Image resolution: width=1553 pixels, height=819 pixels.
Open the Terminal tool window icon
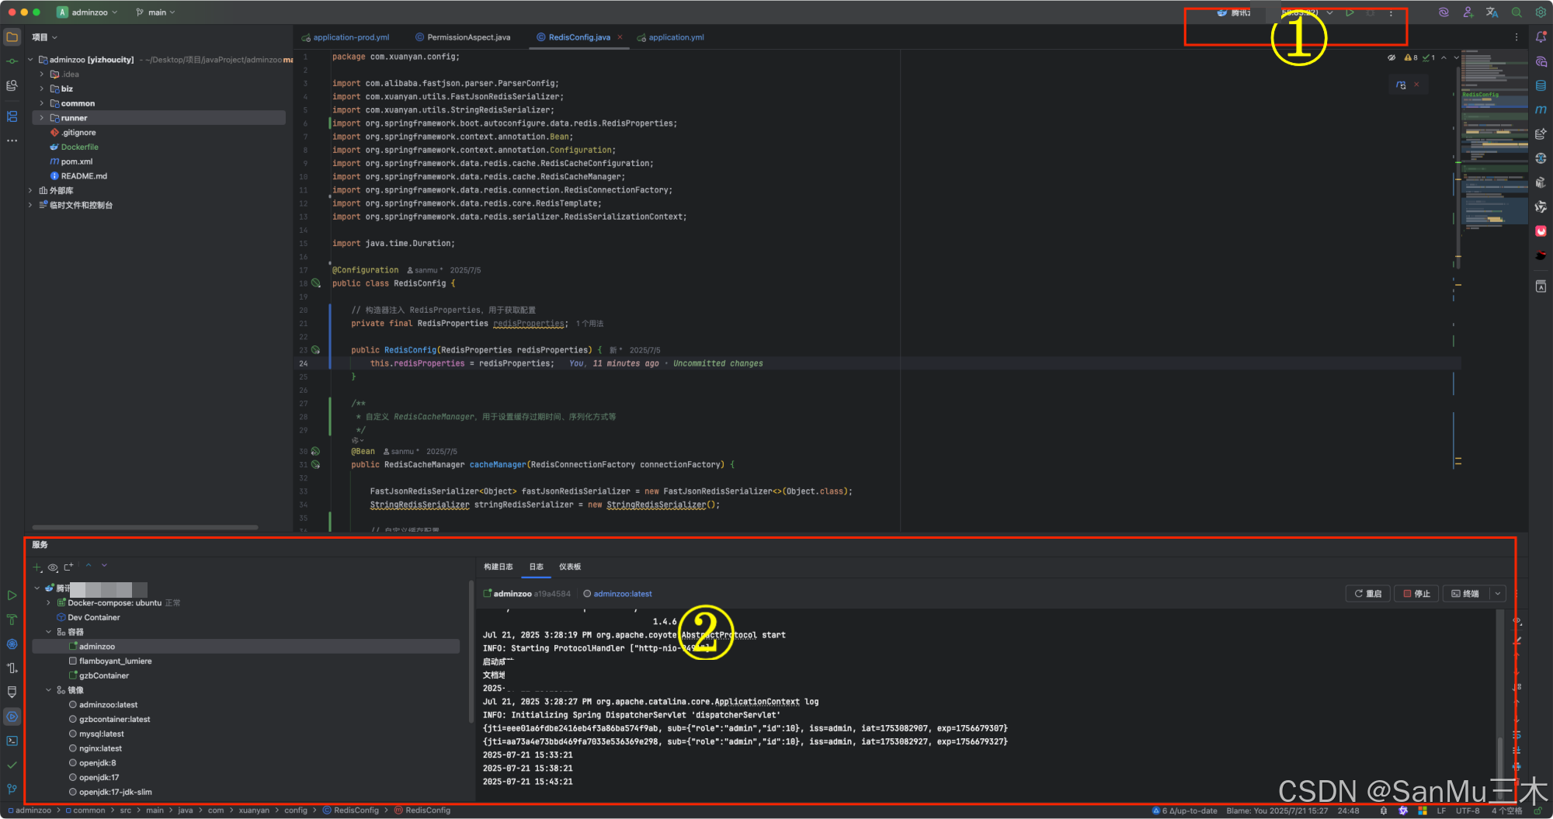12,741
